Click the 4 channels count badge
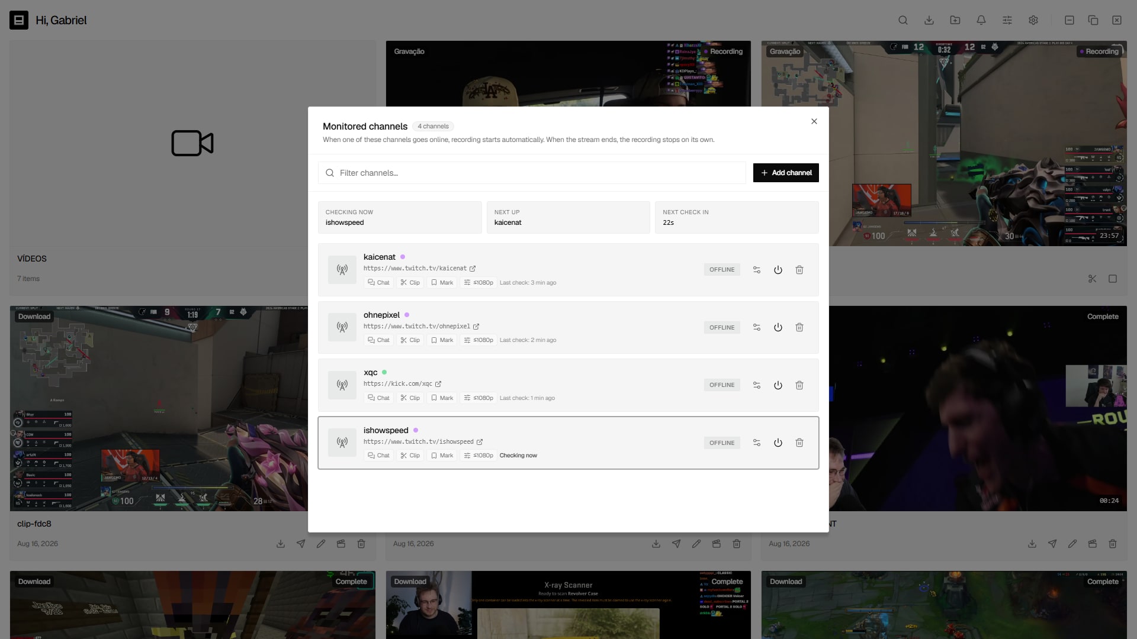Screen dimensions: 1137x639 [433, 127]
